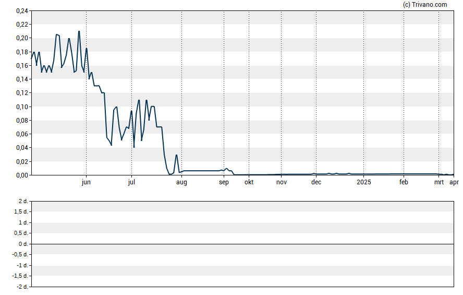Select the okt month label

[x=249, y=182]
